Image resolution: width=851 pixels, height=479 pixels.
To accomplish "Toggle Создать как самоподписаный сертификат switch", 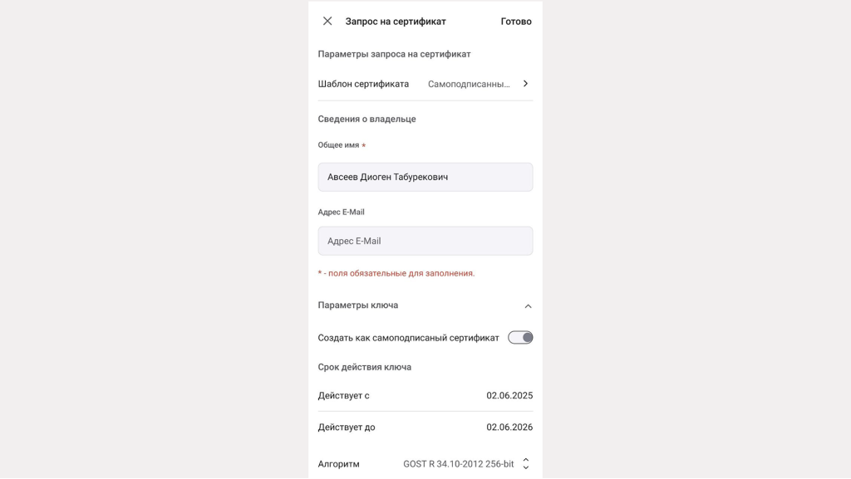I will click(520, 338).
